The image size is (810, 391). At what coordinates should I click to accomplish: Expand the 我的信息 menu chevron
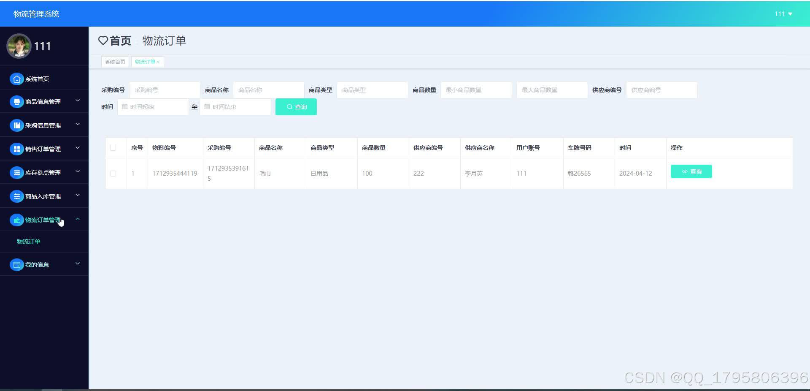78,263
